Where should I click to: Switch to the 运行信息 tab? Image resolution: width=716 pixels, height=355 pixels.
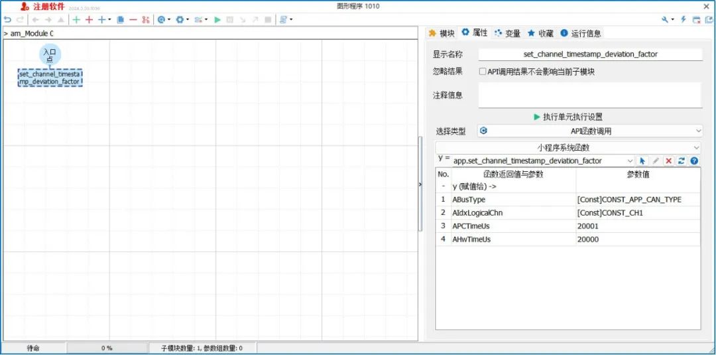581,33
